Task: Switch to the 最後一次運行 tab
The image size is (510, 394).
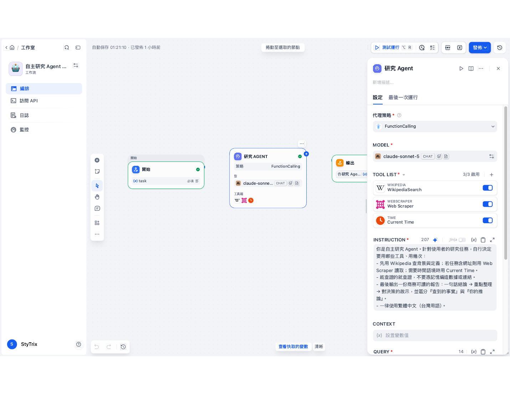Action: pyautogui.click(x=403, y=98)
